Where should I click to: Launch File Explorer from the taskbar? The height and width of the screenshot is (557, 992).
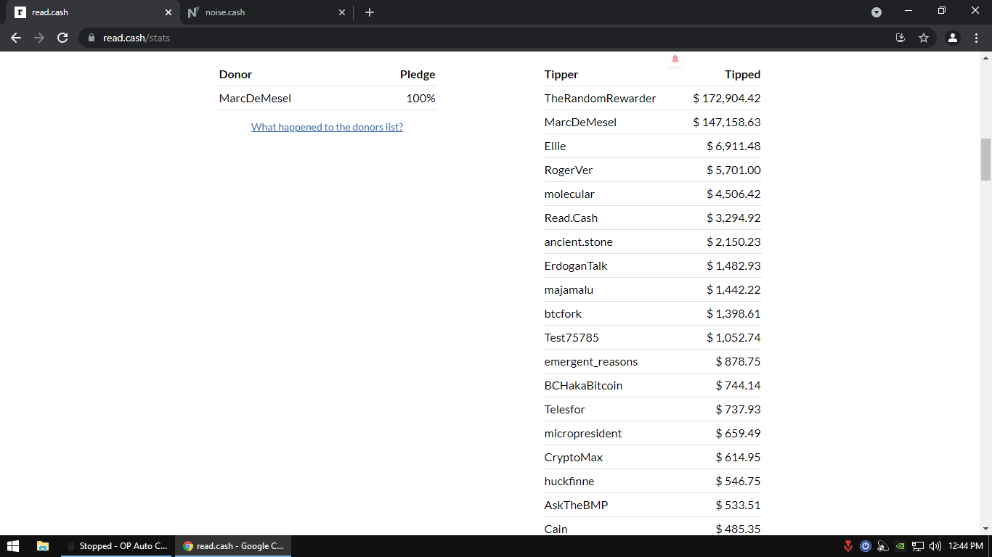(43, 546)
